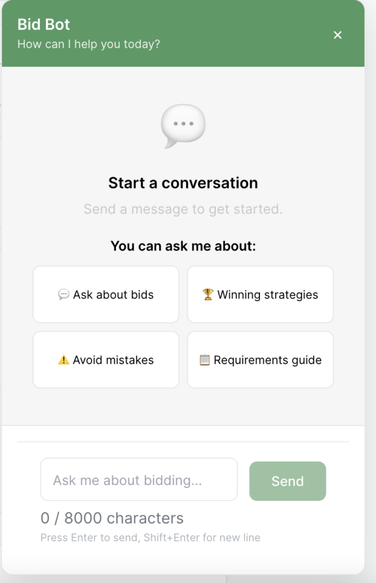Click the "You can ask me about:" label

(183, 246)
